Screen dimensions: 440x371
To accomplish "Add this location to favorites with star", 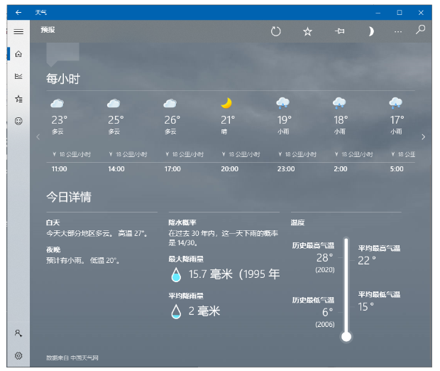I will coord(307,31).
